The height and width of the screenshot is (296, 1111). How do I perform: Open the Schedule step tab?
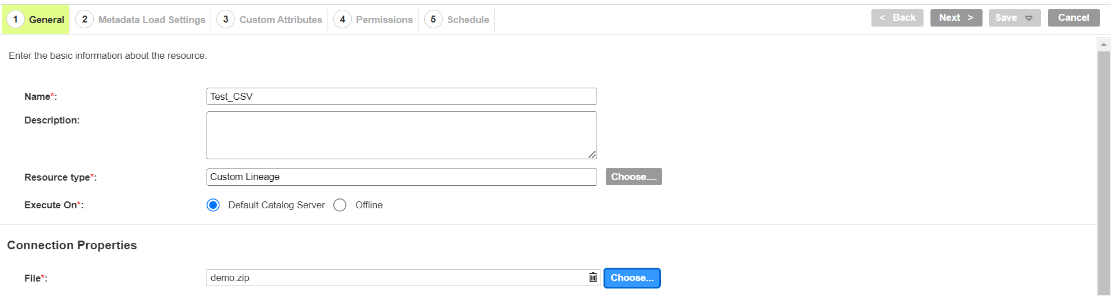click(x=457, y=20)
